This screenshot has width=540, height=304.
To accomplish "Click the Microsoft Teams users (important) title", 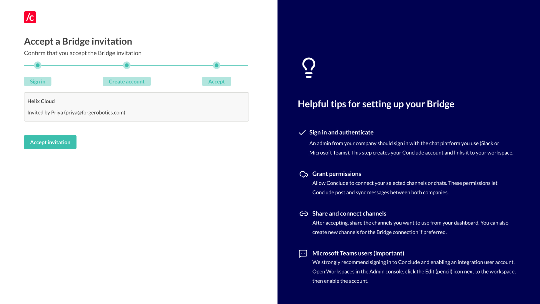I will click(358, 253).
